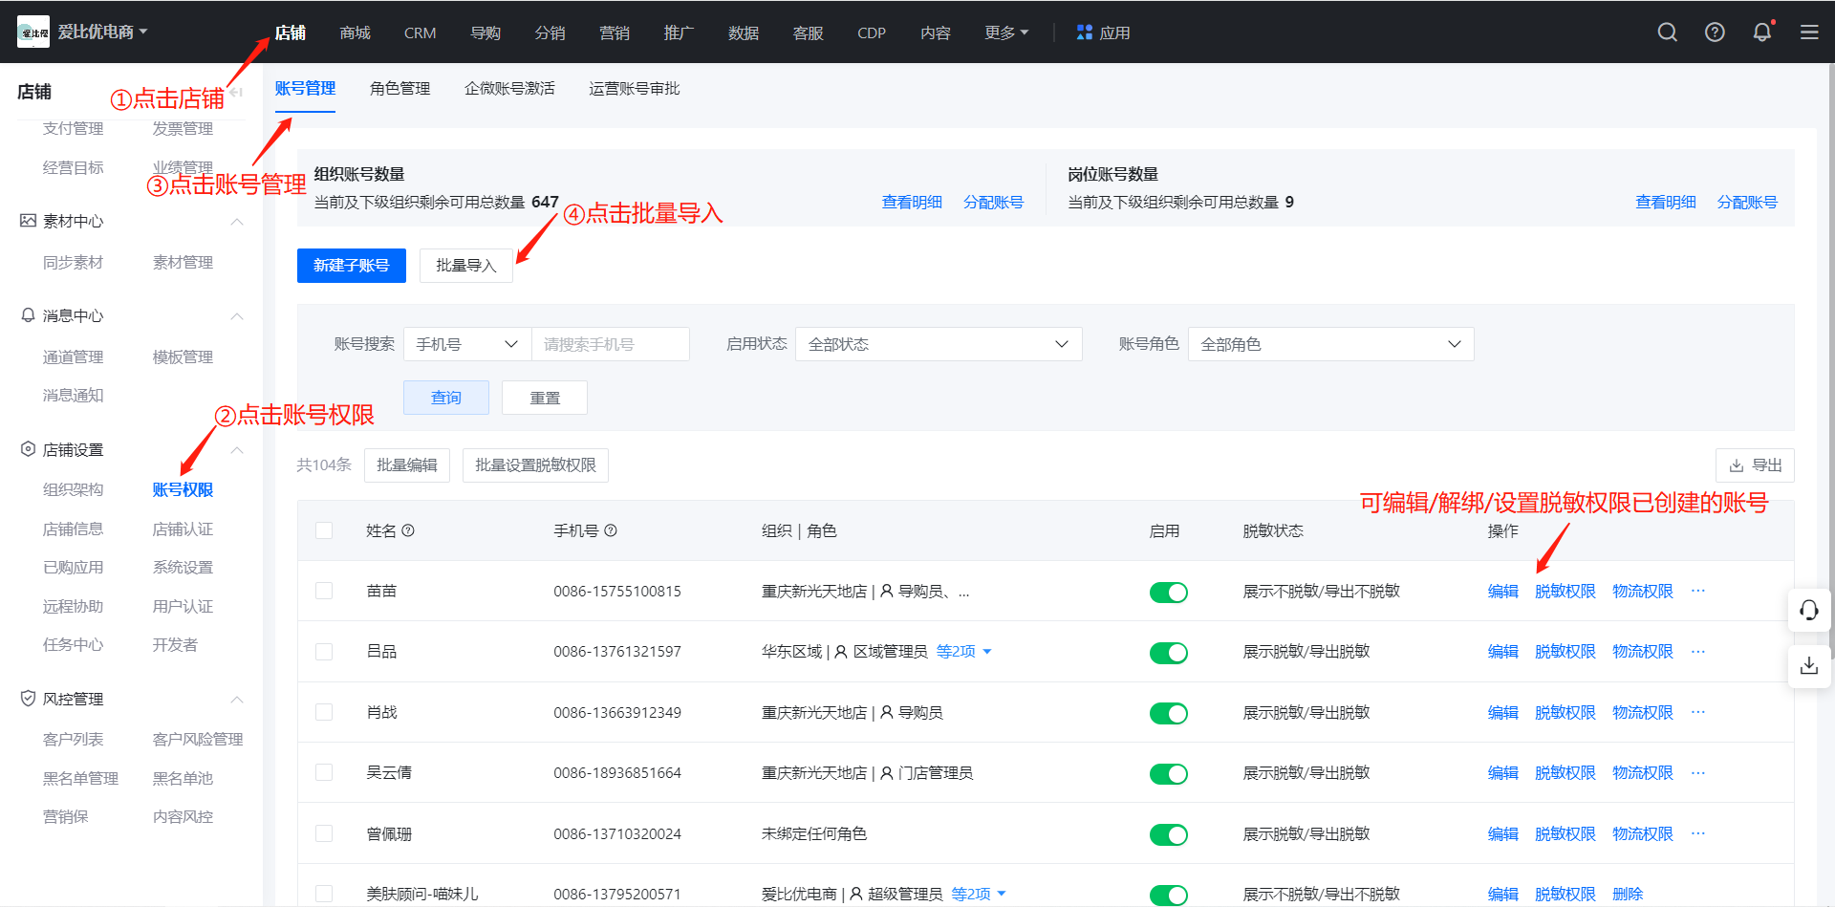Image resolution: width=1835 pixels, height=907 pixels.
Task: Open the floating download tray icon
Action: click(x=1809, y=665)
